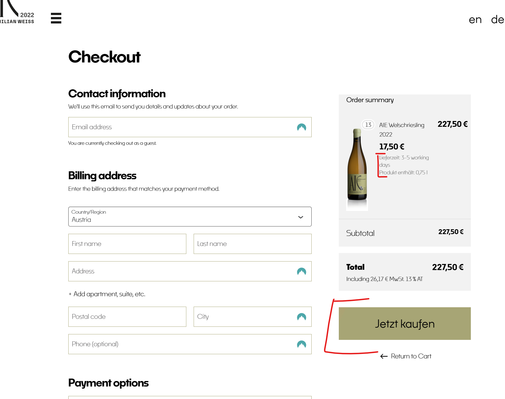
Task: Click the Milian Weiss logo
Action: click(17, 12)
